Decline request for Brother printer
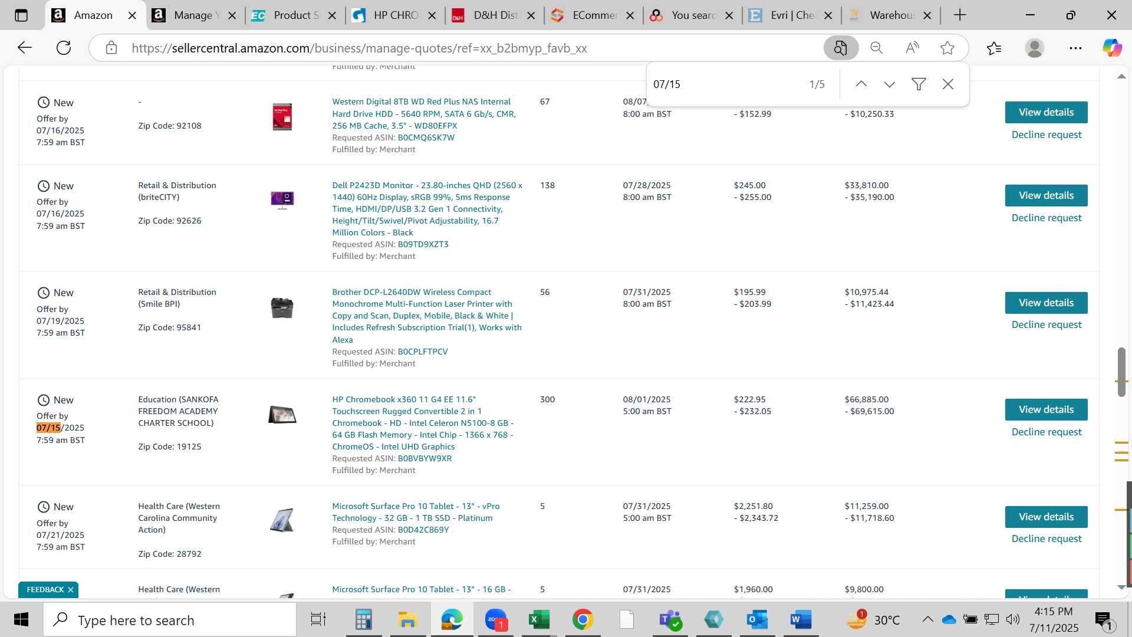Image resolution: width=1132 pixels, height=637 pixels. [x=1046, y=324]
